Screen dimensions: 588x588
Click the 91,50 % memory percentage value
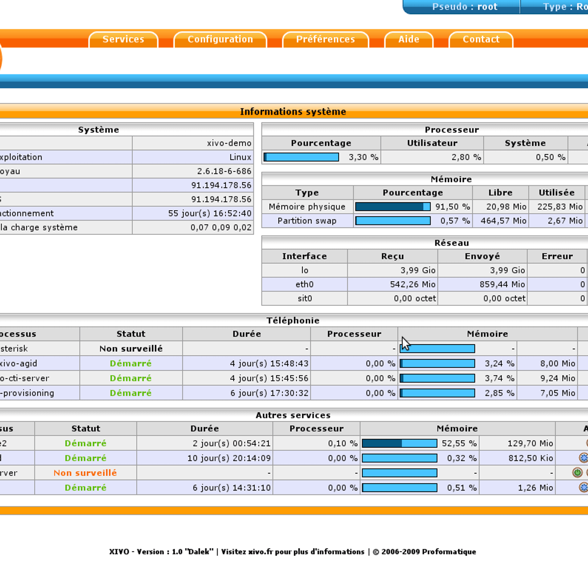click(452, 207)
